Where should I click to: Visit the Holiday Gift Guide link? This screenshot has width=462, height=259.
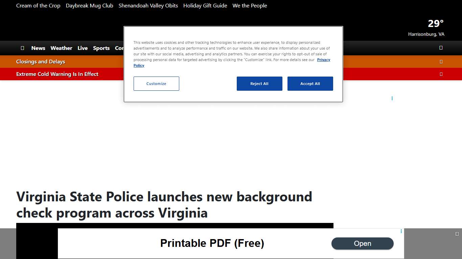[205, 5]
